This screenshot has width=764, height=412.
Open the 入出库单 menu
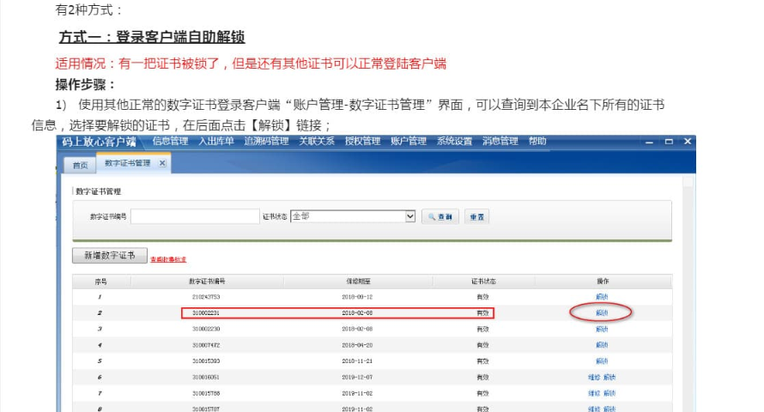pyautogui.click(x=216, y=142)
